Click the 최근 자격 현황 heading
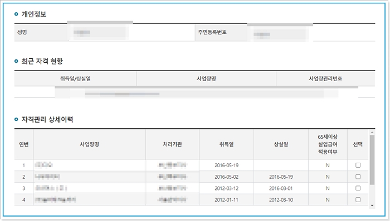Image resolution: width=390 pixels, height=221 pixels. pyautogui.click(x=42, y=61)
